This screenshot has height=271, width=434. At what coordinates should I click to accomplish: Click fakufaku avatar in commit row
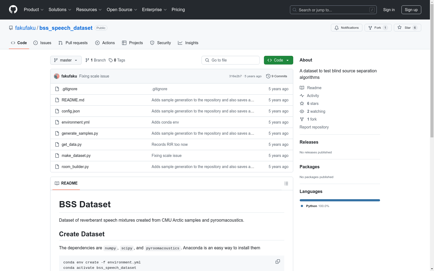click(57, 76)
